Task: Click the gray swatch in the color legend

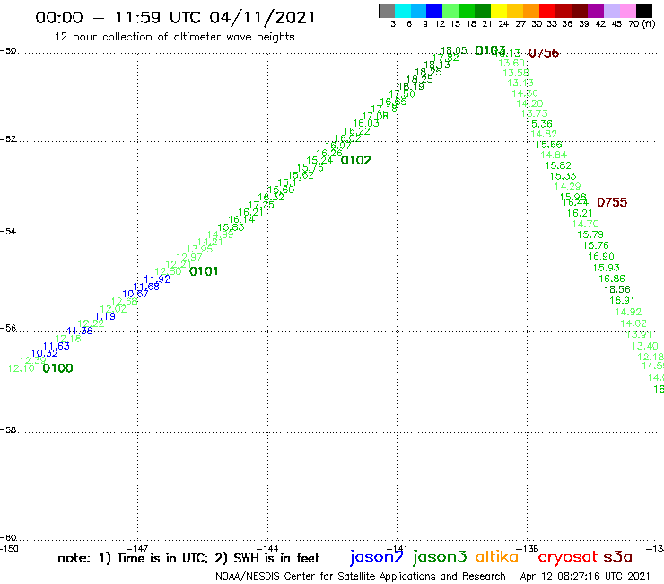Action: (x=387, y=12)
